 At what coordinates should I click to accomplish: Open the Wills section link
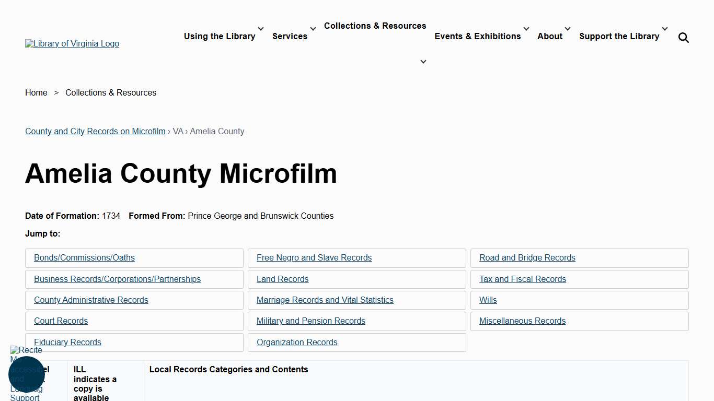click(x=488, y=300)
